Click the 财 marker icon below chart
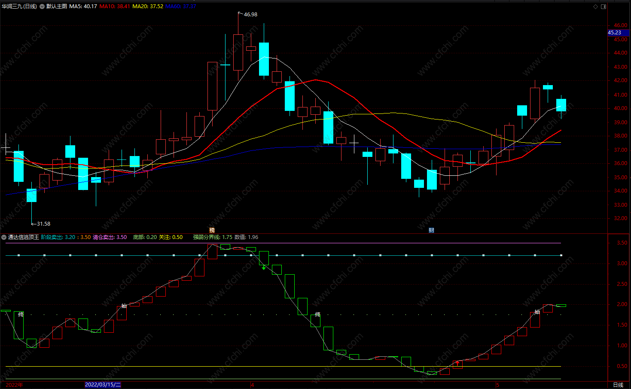This screenshot has width=631, height=389. tap(431, 230)
